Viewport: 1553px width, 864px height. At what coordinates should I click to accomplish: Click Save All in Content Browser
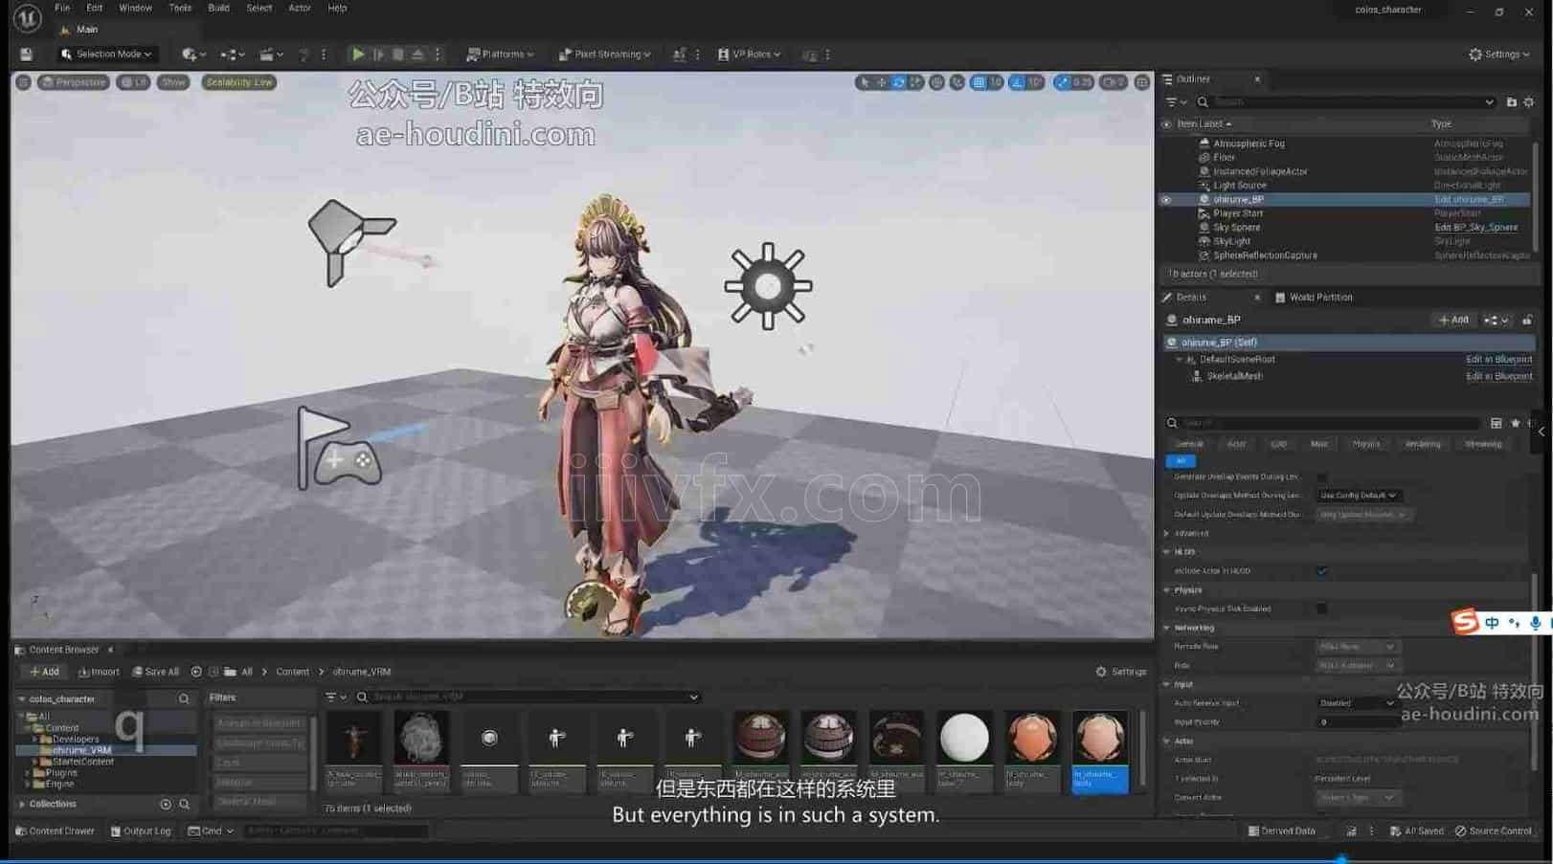155,673
